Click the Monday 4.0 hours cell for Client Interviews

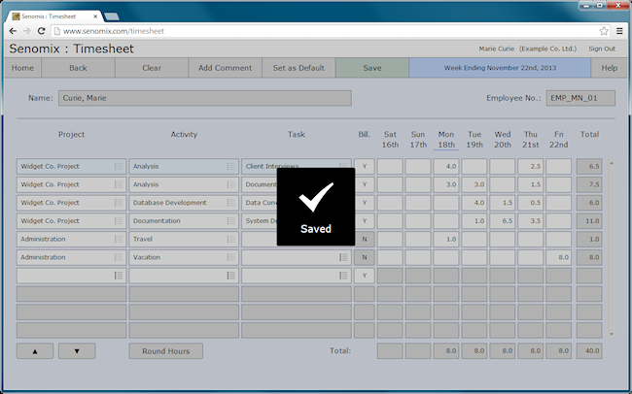(445, 166)
